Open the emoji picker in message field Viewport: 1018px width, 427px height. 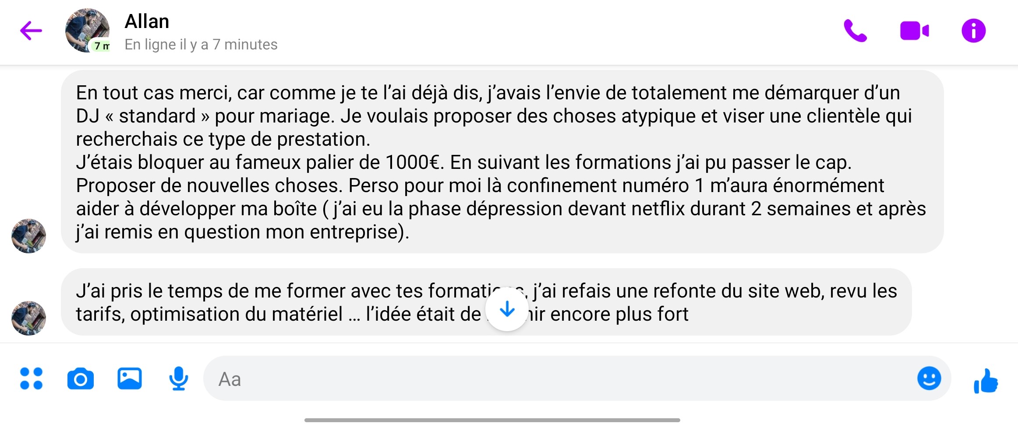929,378
